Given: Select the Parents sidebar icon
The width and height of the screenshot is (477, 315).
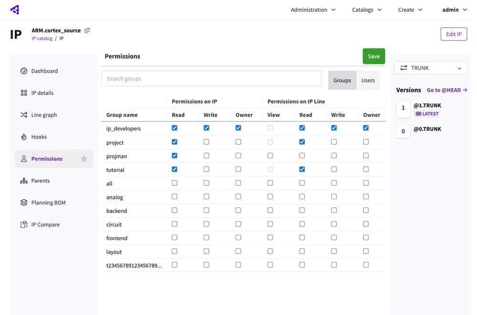Looking at the screenshot, I should point(23,180).
